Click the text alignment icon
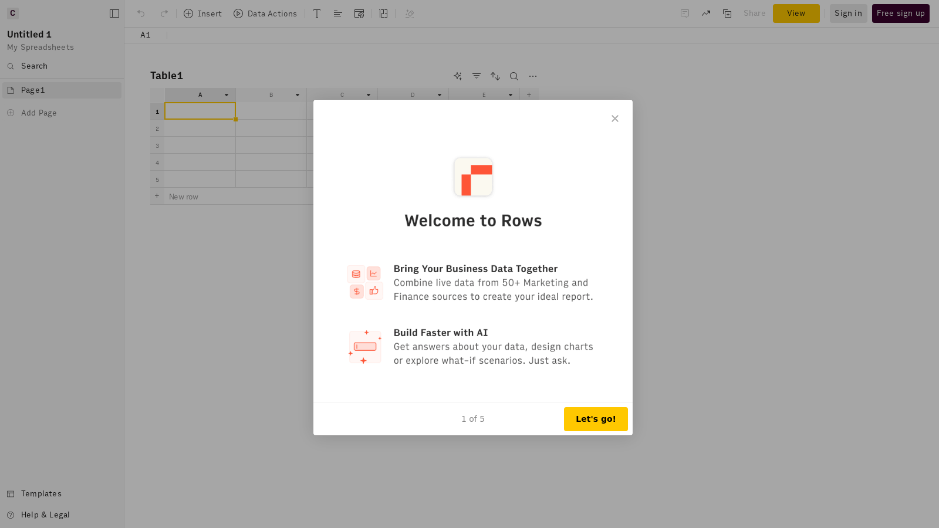This screenshot has width=939, height=528. tap(338, 13)
